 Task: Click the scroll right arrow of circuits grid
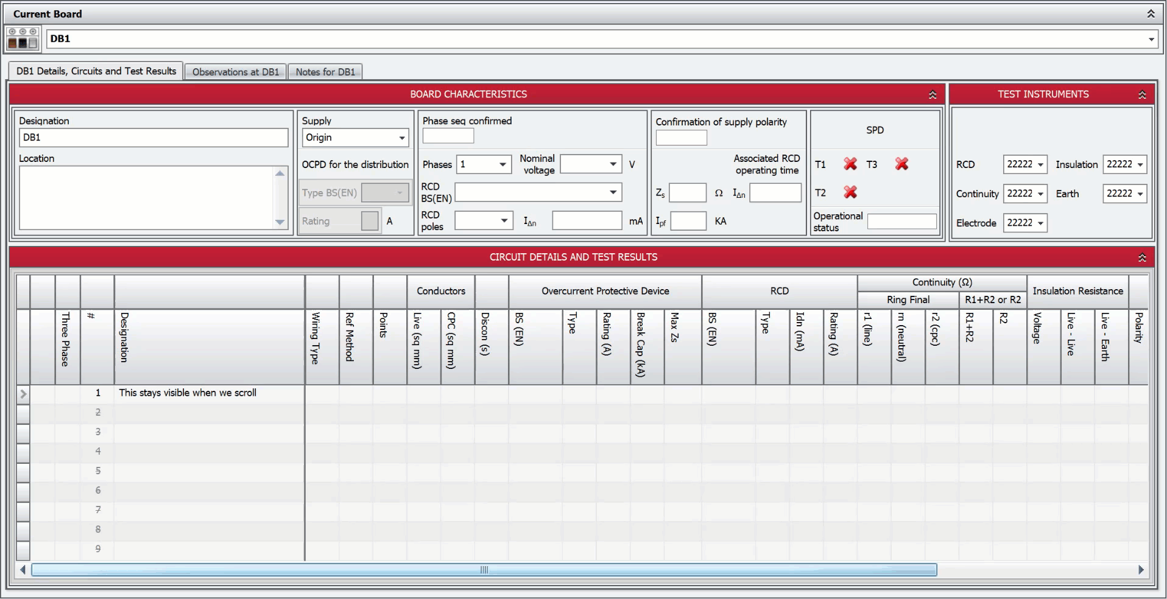click(x=1141, y=570)
